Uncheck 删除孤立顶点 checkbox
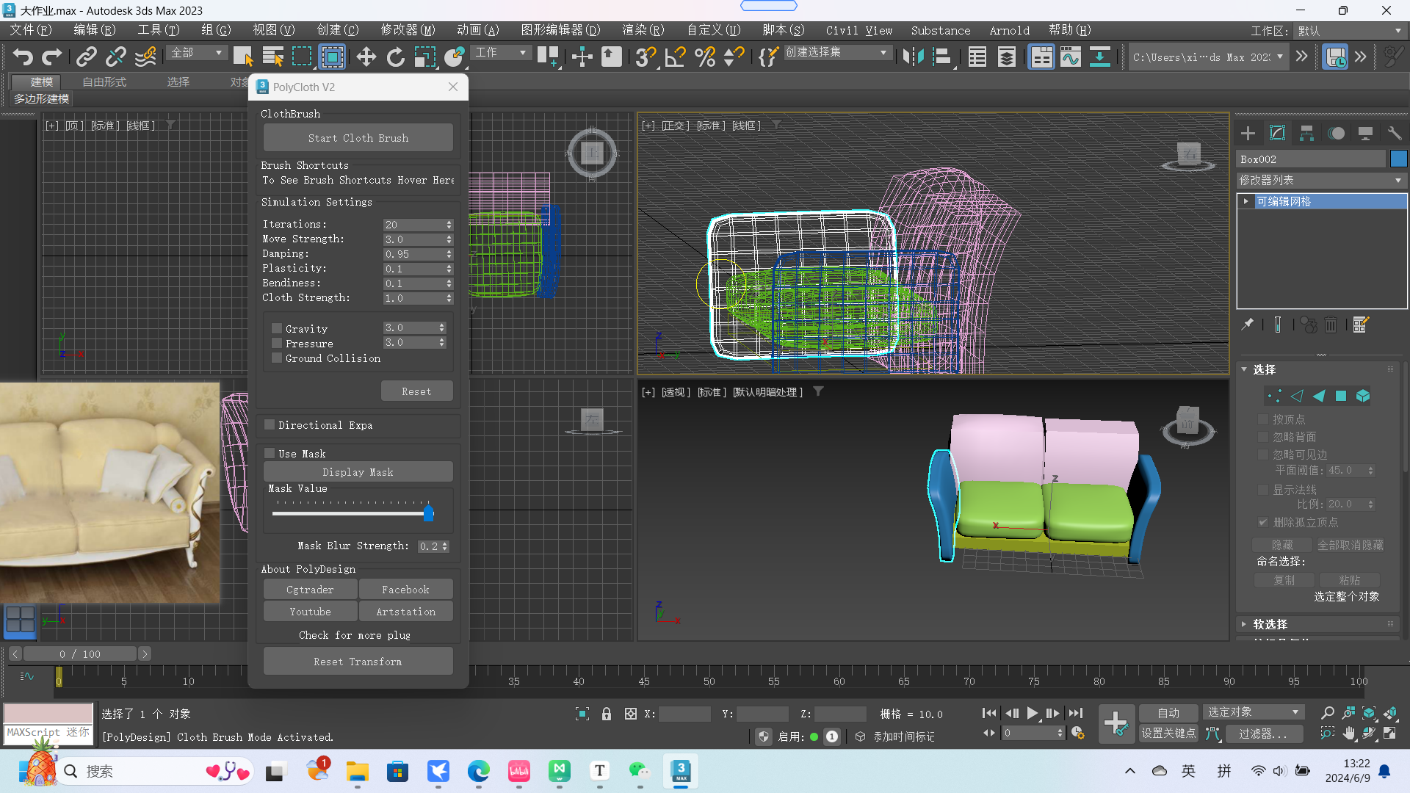The height and width of the screenshot is (793, 1410). pos(1263,522)
